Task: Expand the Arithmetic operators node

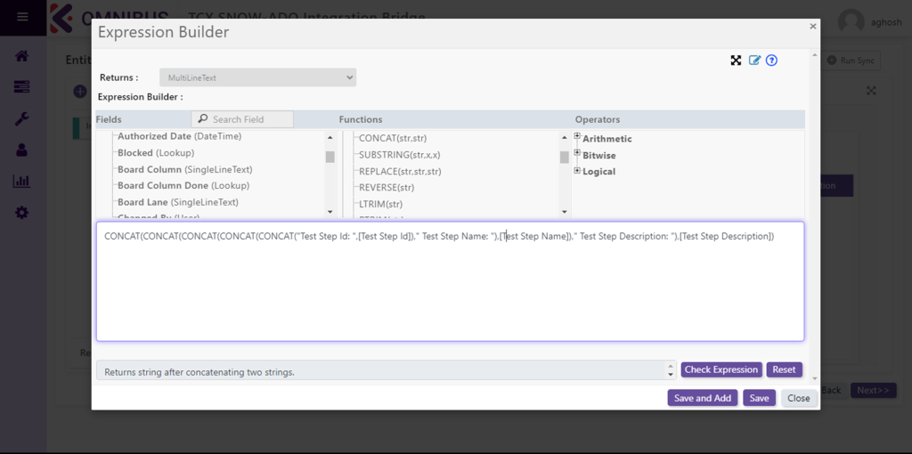Action: 578,137
